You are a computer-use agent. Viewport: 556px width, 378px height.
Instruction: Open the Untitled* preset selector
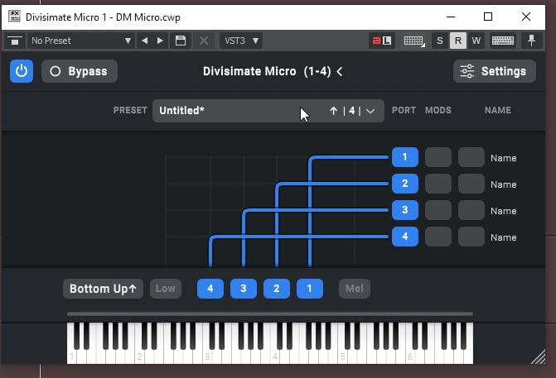tap(268, 111)
